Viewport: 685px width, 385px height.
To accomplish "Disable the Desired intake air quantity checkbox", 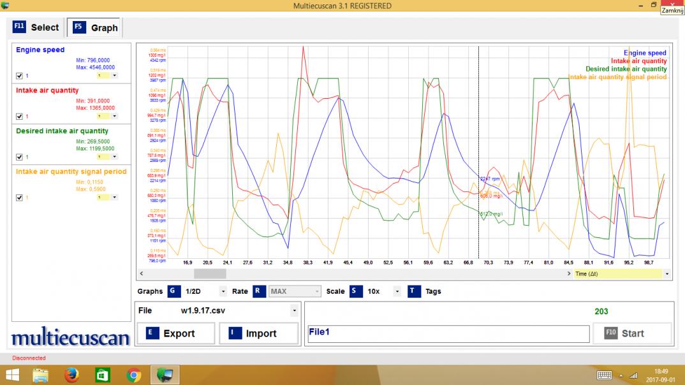I will tap(19, 157).
